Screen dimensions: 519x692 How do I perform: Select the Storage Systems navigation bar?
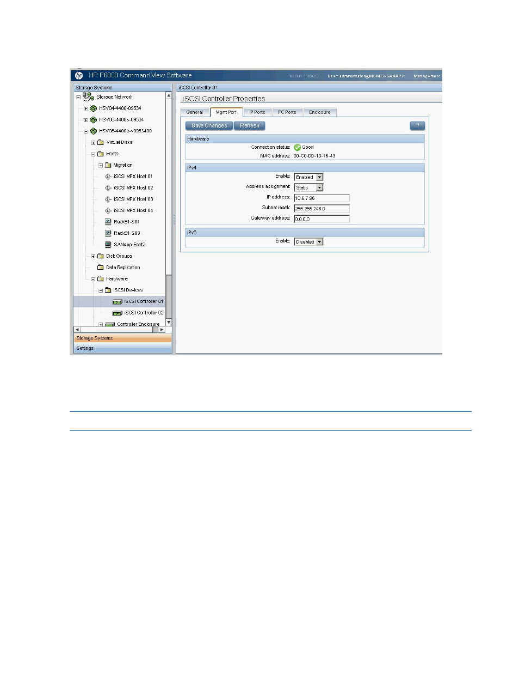coord(122,338)
